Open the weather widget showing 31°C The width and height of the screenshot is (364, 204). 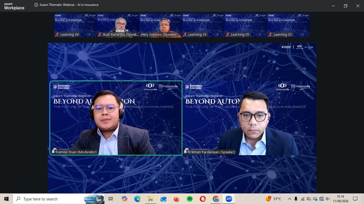[x=273, y=199]
